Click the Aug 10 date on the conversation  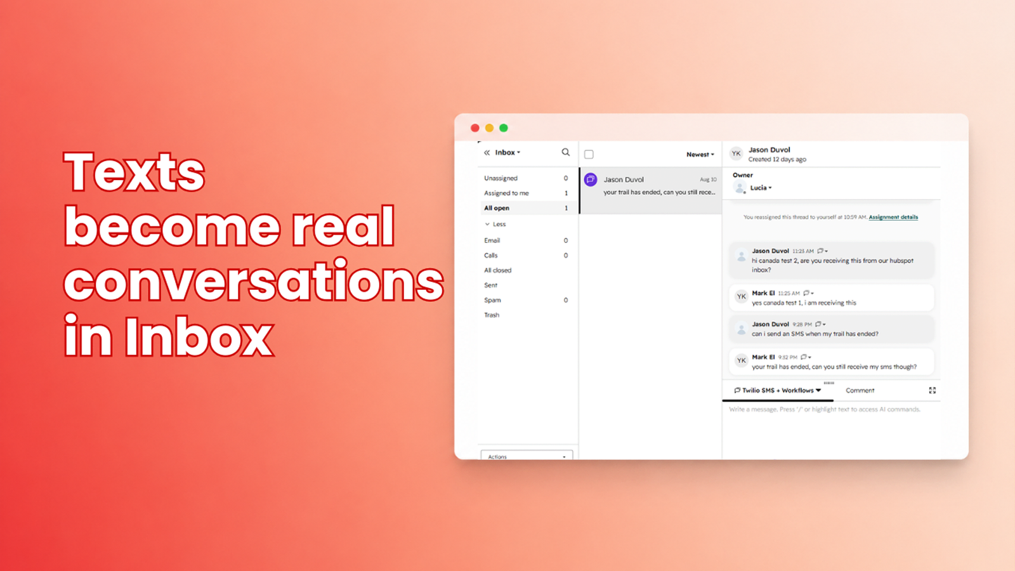708,180
